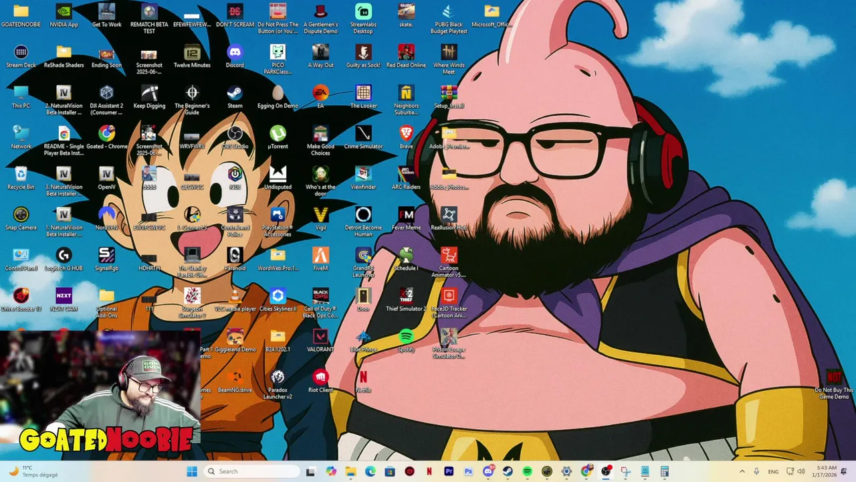Open the GOATEDNOOBIE folder
This screenshot has height=482, width=856.
pyautogui.click(x=21, y=16)
